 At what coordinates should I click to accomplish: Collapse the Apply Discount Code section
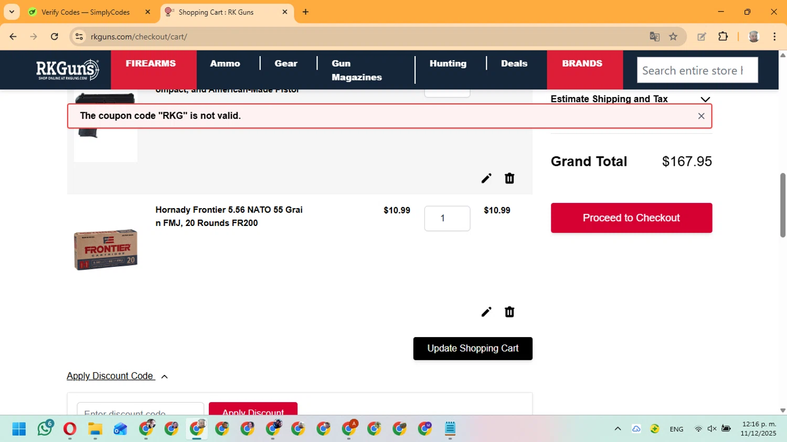(x=117, y=376)
